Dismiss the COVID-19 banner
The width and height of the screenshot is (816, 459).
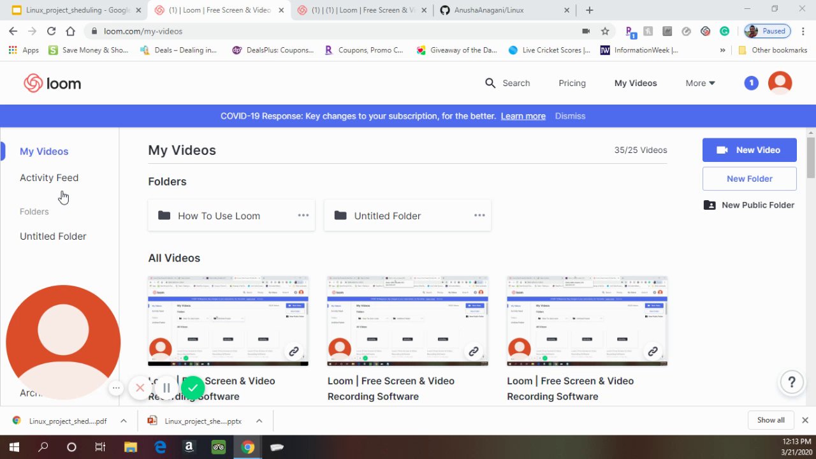570,116
